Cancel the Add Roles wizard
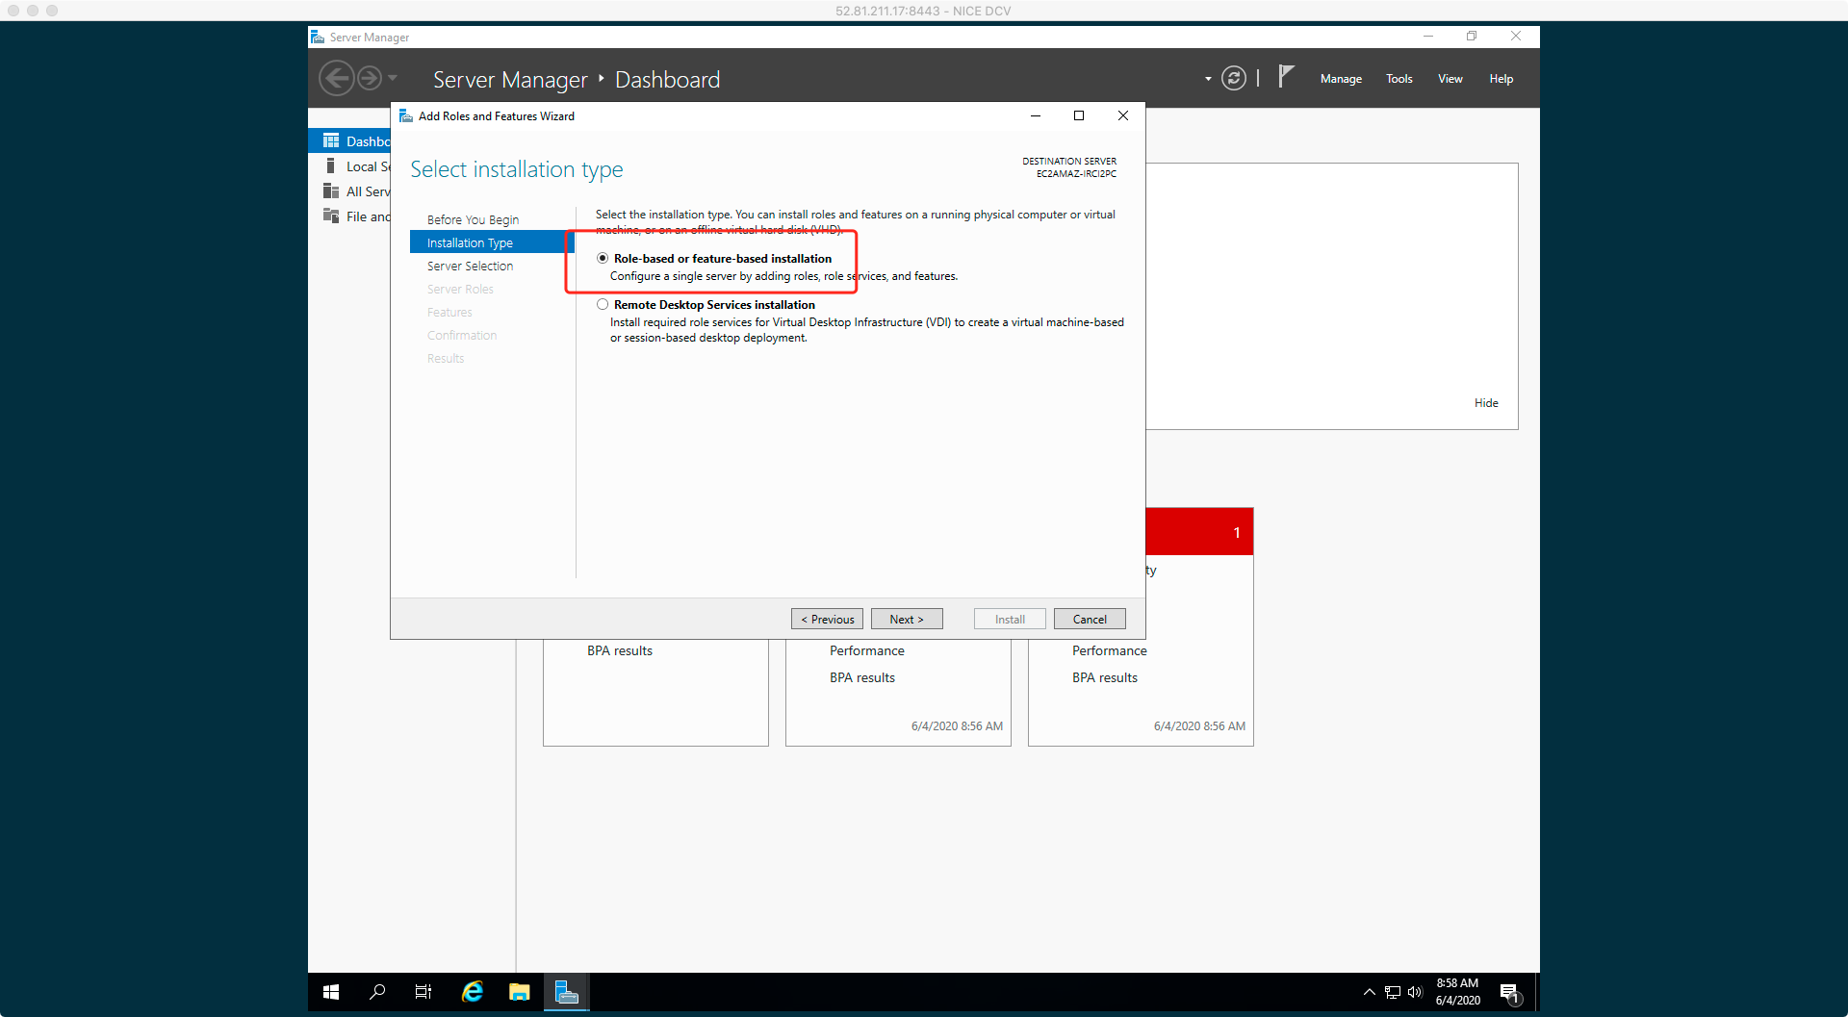Screen dimensions: 1848x1017 (1089, 619)
